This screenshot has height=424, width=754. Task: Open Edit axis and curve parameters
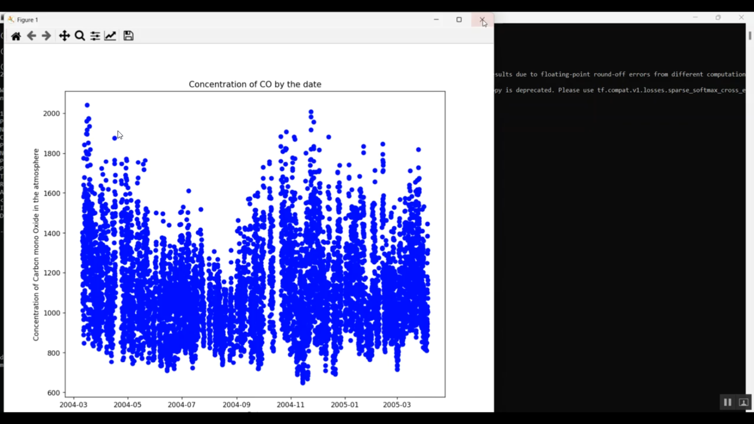click(x=110, y=36)
